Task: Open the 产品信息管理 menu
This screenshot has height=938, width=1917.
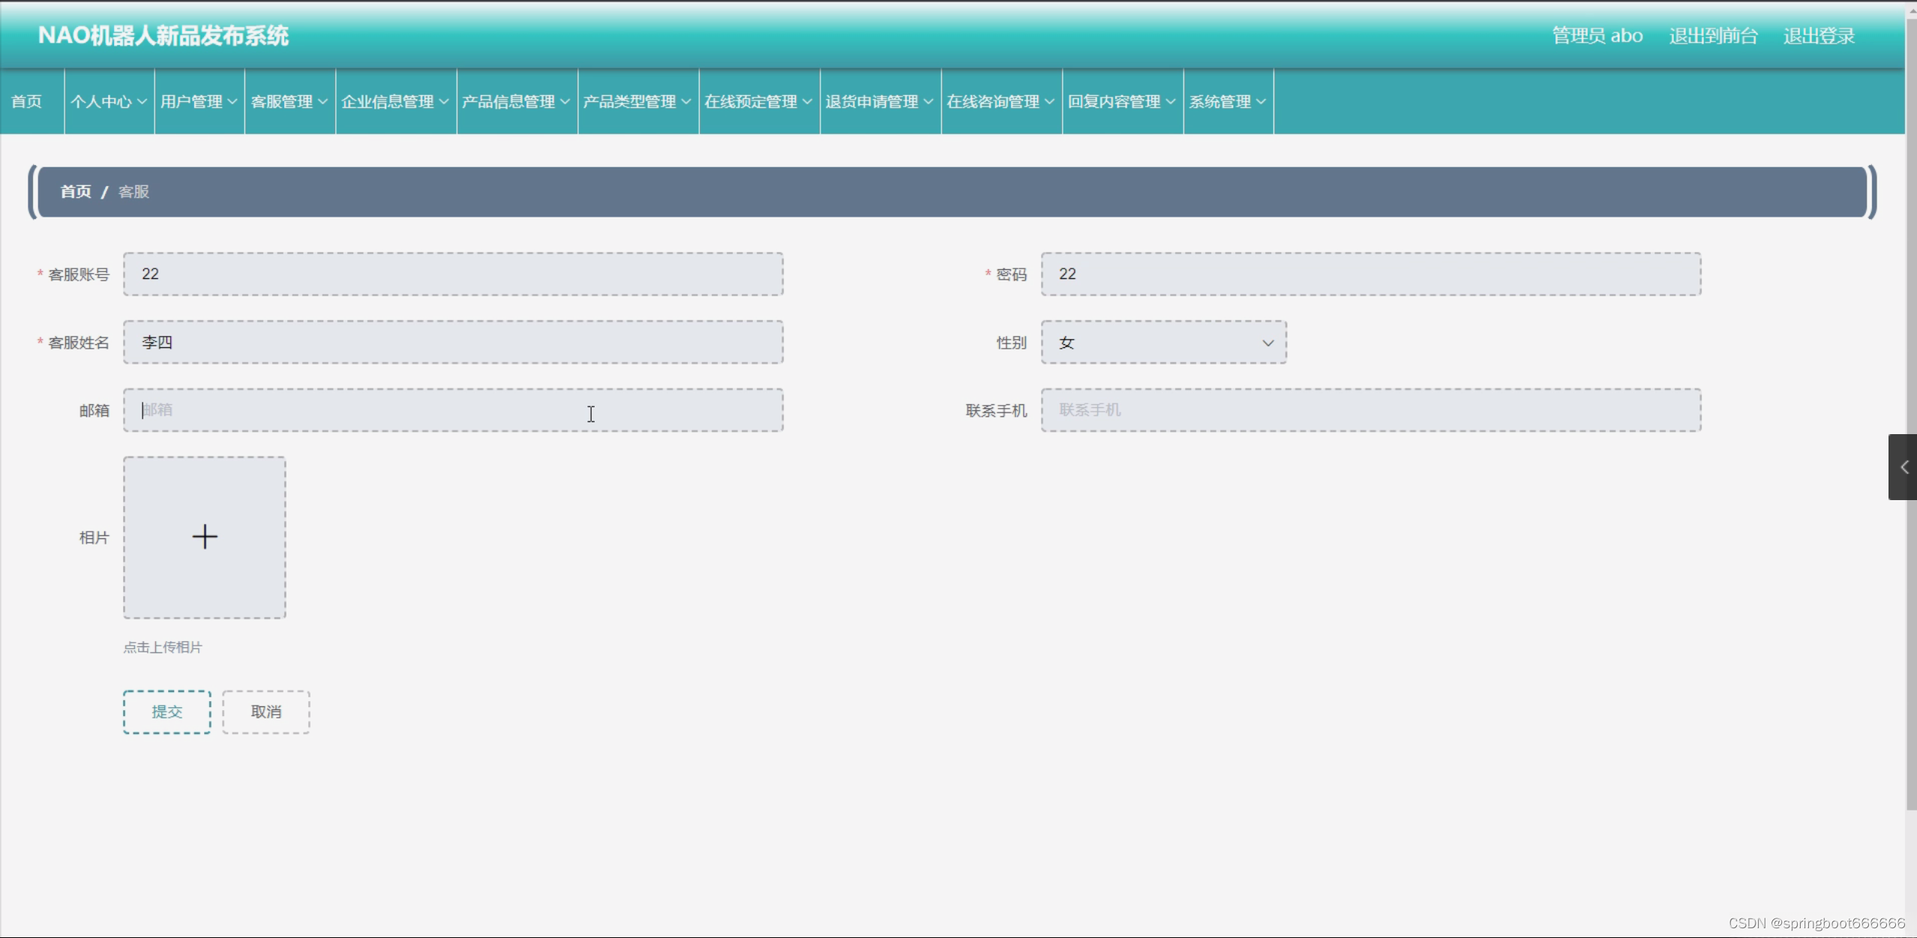Action: [516, 101]
